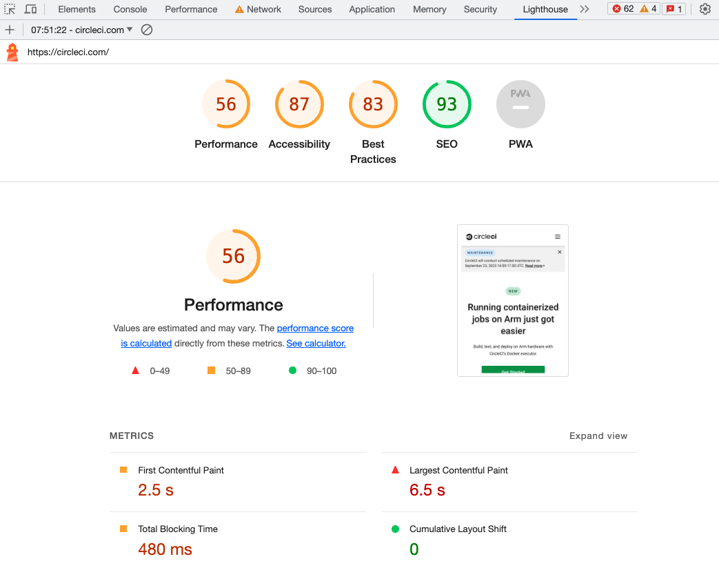Click the Accessibility 87 score gauge
The width and height of the screenshot is (719, 568).
pos(299,104)
